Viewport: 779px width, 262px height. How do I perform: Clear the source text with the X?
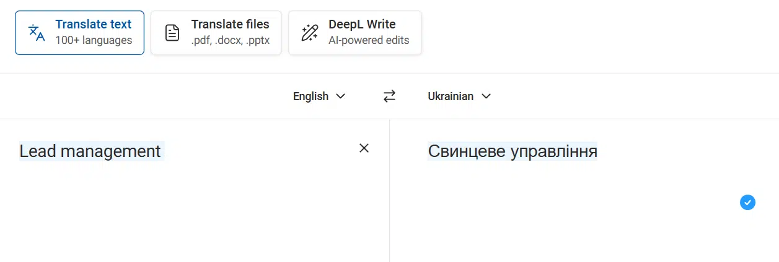tap(364, 148)
